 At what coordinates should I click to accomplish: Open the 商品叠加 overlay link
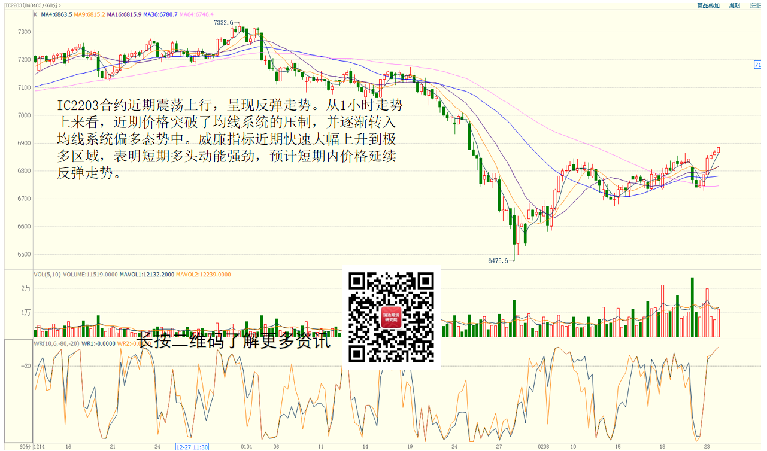click(x=708, y=5)
